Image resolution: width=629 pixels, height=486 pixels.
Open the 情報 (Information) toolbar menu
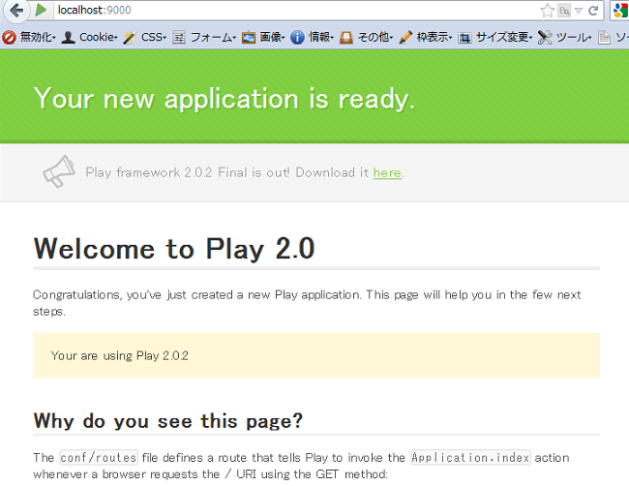[x=321, y=38]
